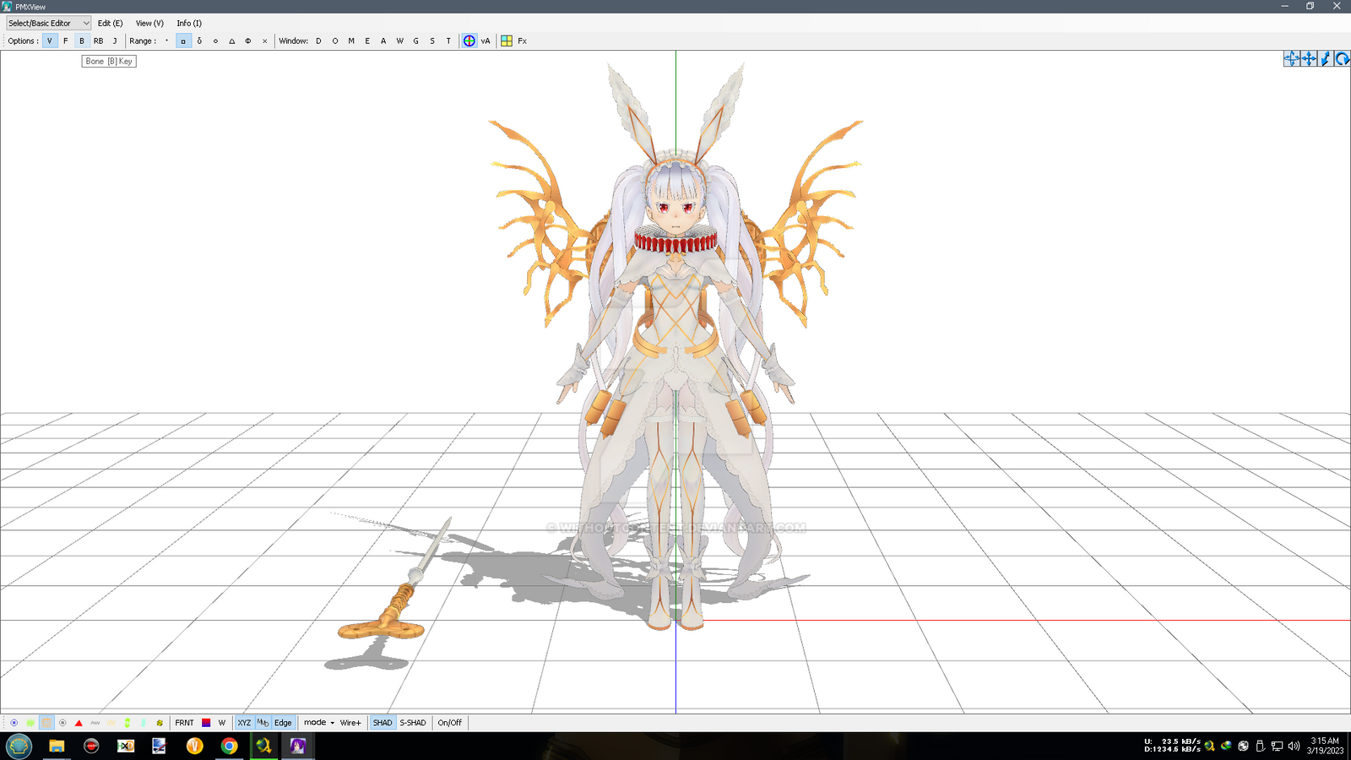Open the S window from toolbar
Viewport: 1351px width, 760px height.
[432, 41]
